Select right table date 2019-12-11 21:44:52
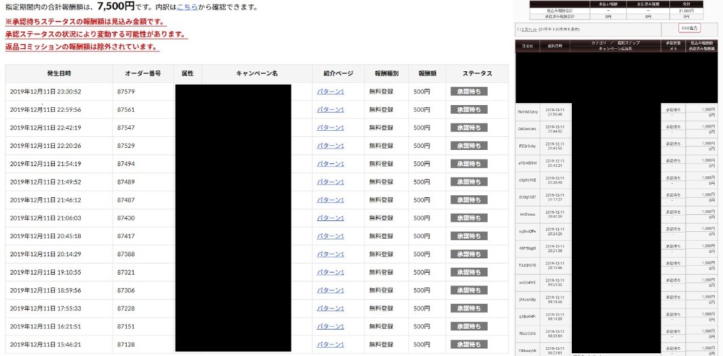This screenshot has width=723, height=356. coord(555,129)
